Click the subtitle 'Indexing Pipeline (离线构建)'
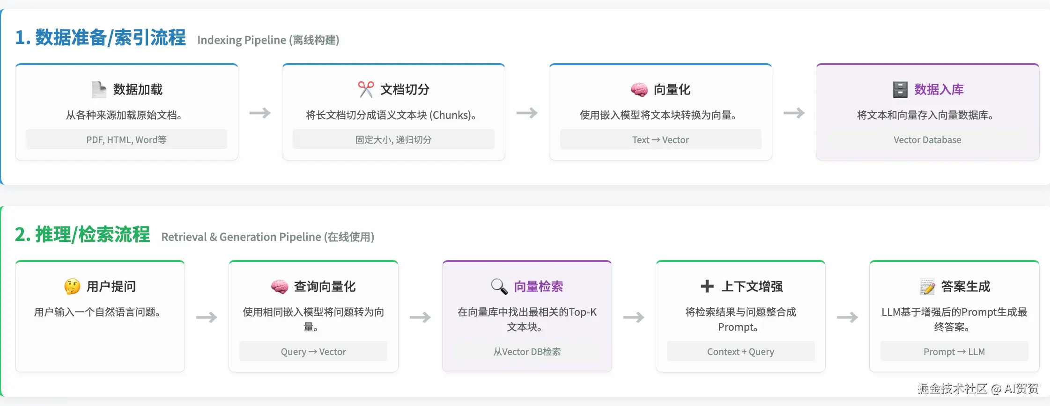This screenshot has width=1050, height=406. (x=268, y=40)
